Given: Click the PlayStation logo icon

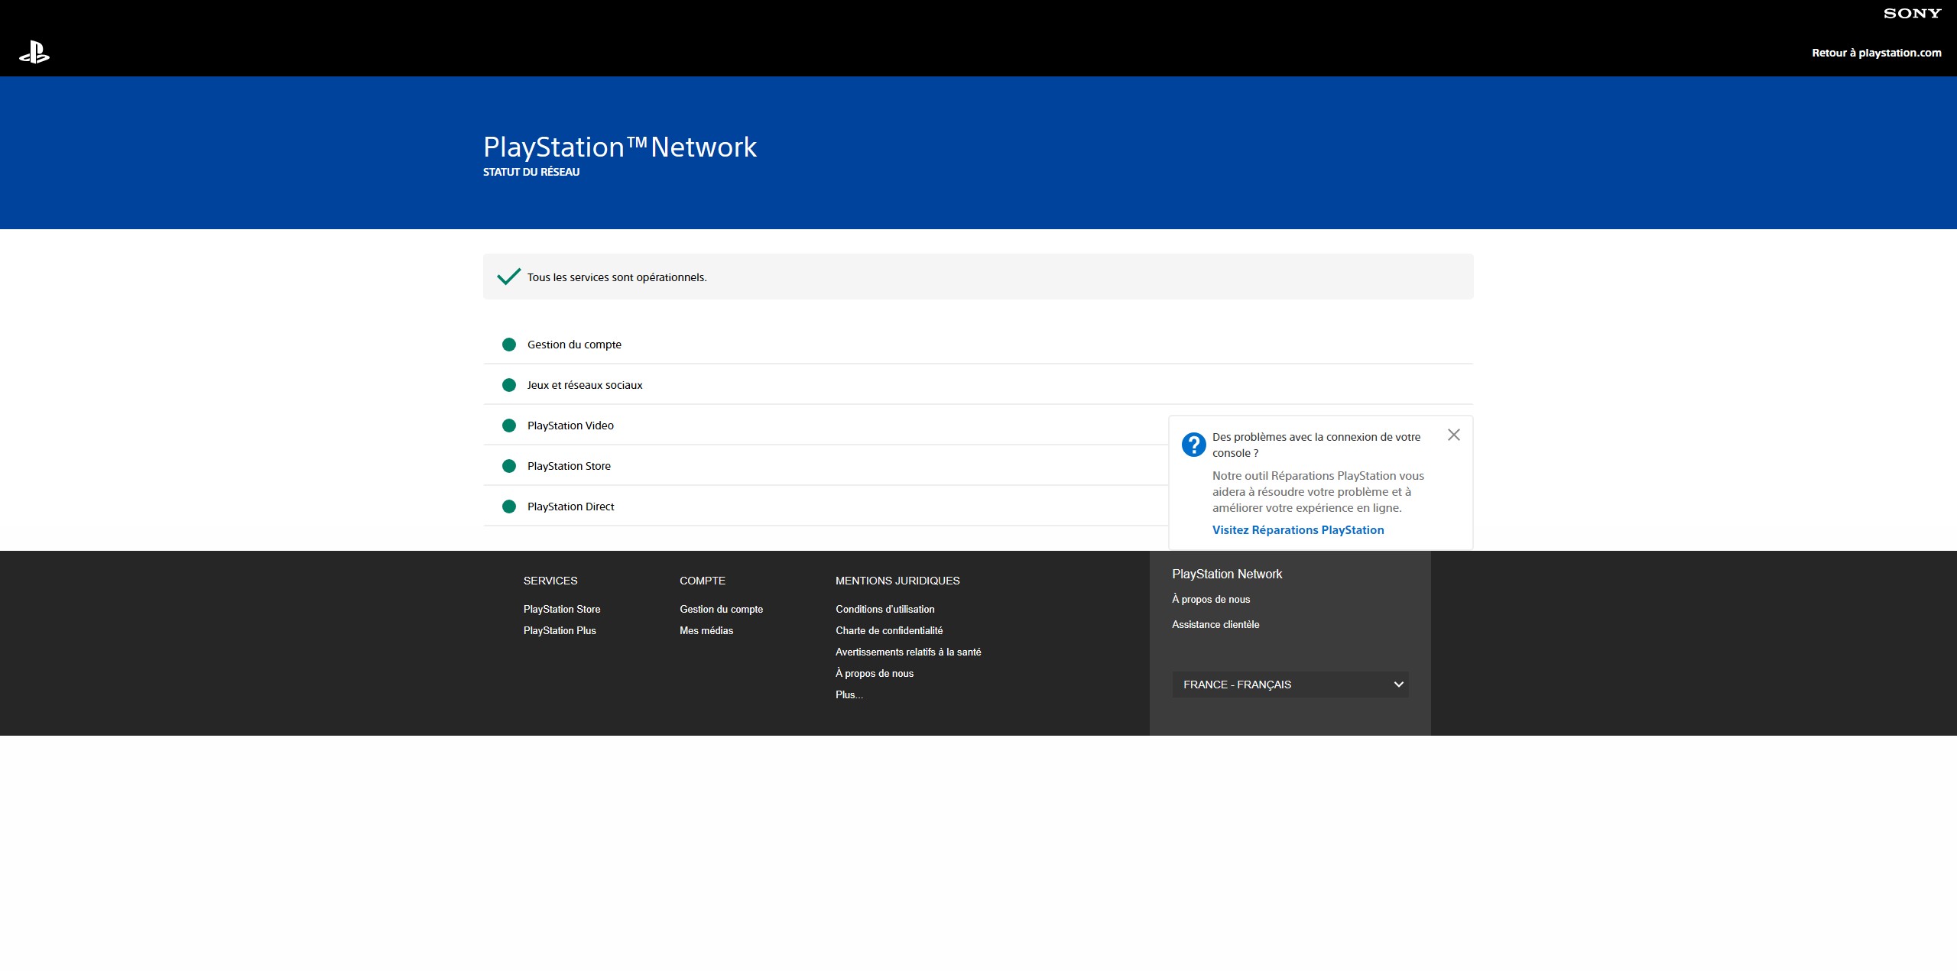Looking at the screenshot, I should tap(34, 53).
